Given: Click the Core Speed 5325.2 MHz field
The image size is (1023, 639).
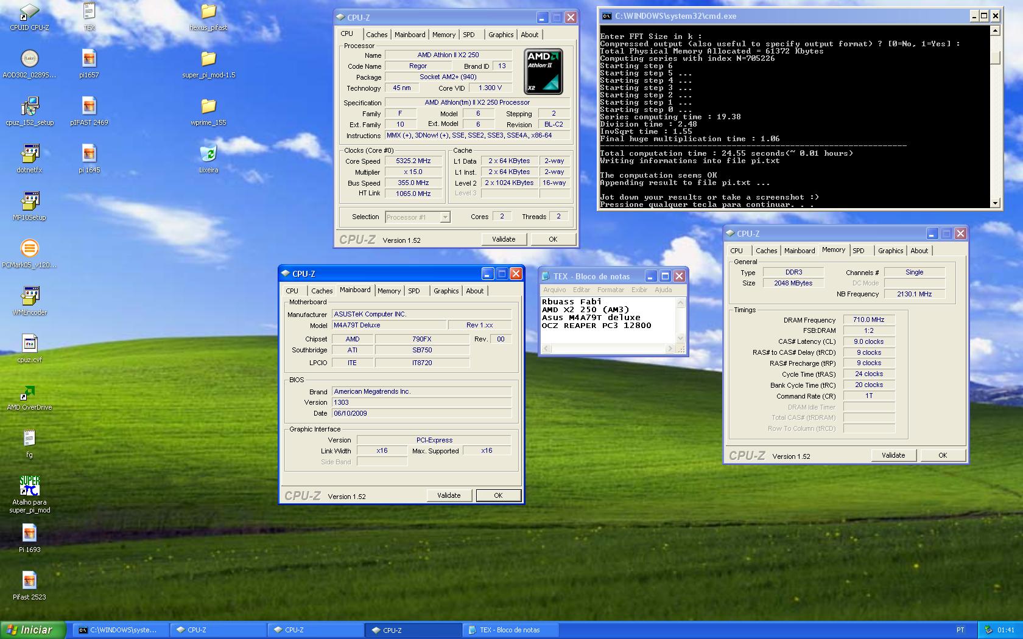Looking at the screenshot, I should click(413, 161).
